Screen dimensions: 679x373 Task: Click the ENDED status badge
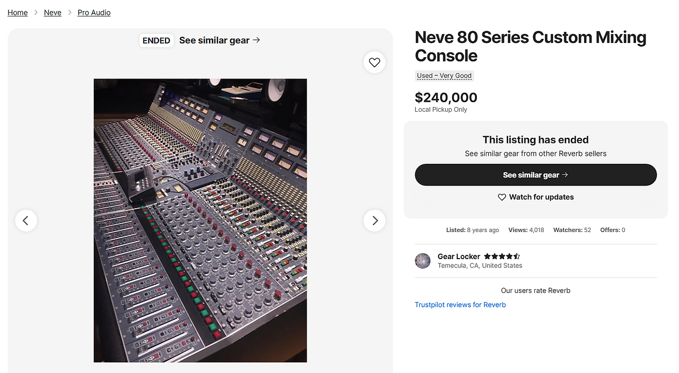tap(156, 40)
